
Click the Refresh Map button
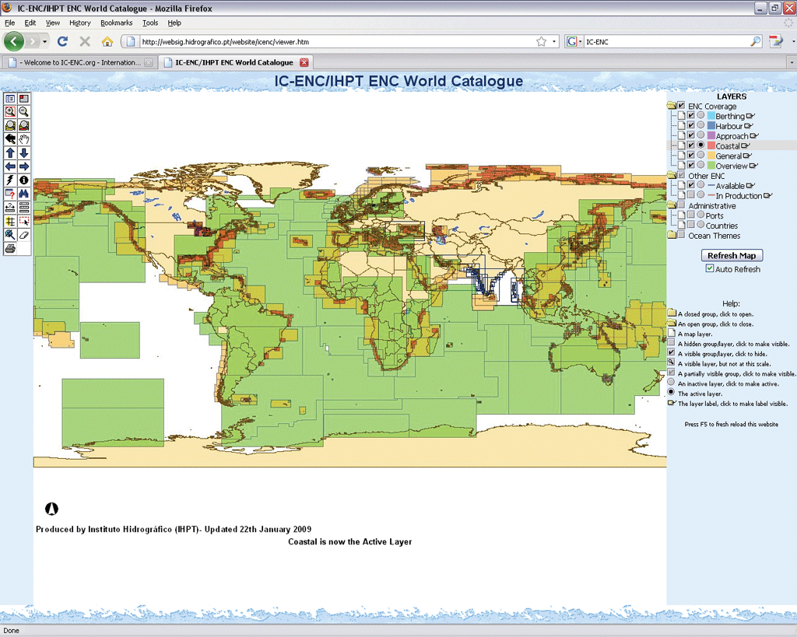click(732, 256)
